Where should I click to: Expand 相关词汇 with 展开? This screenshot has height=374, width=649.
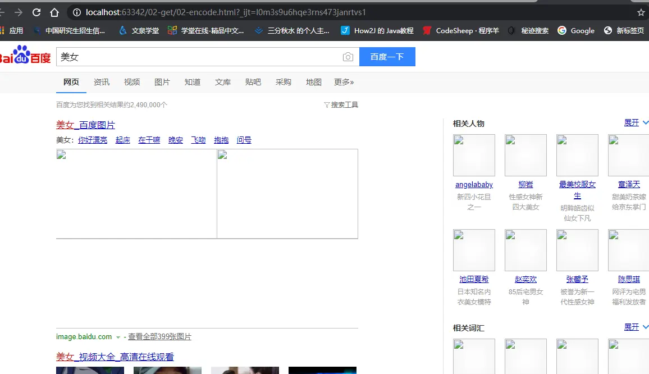636,327
